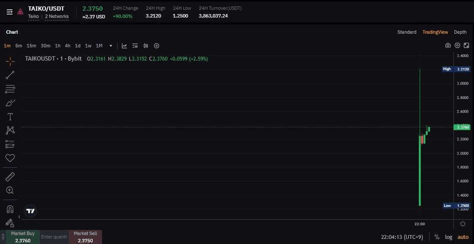Click the 24H High value 3.2120 in header
474x244 pixels.
(153, 16)
